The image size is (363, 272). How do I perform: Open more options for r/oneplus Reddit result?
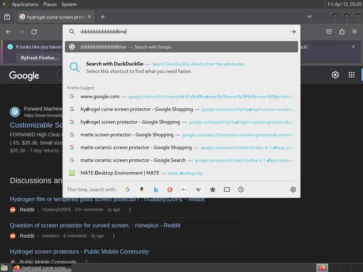click(x=113, y=236)
